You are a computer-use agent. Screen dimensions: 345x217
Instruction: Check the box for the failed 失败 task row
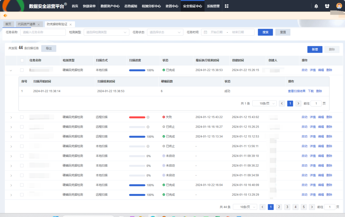pos(22,117)
